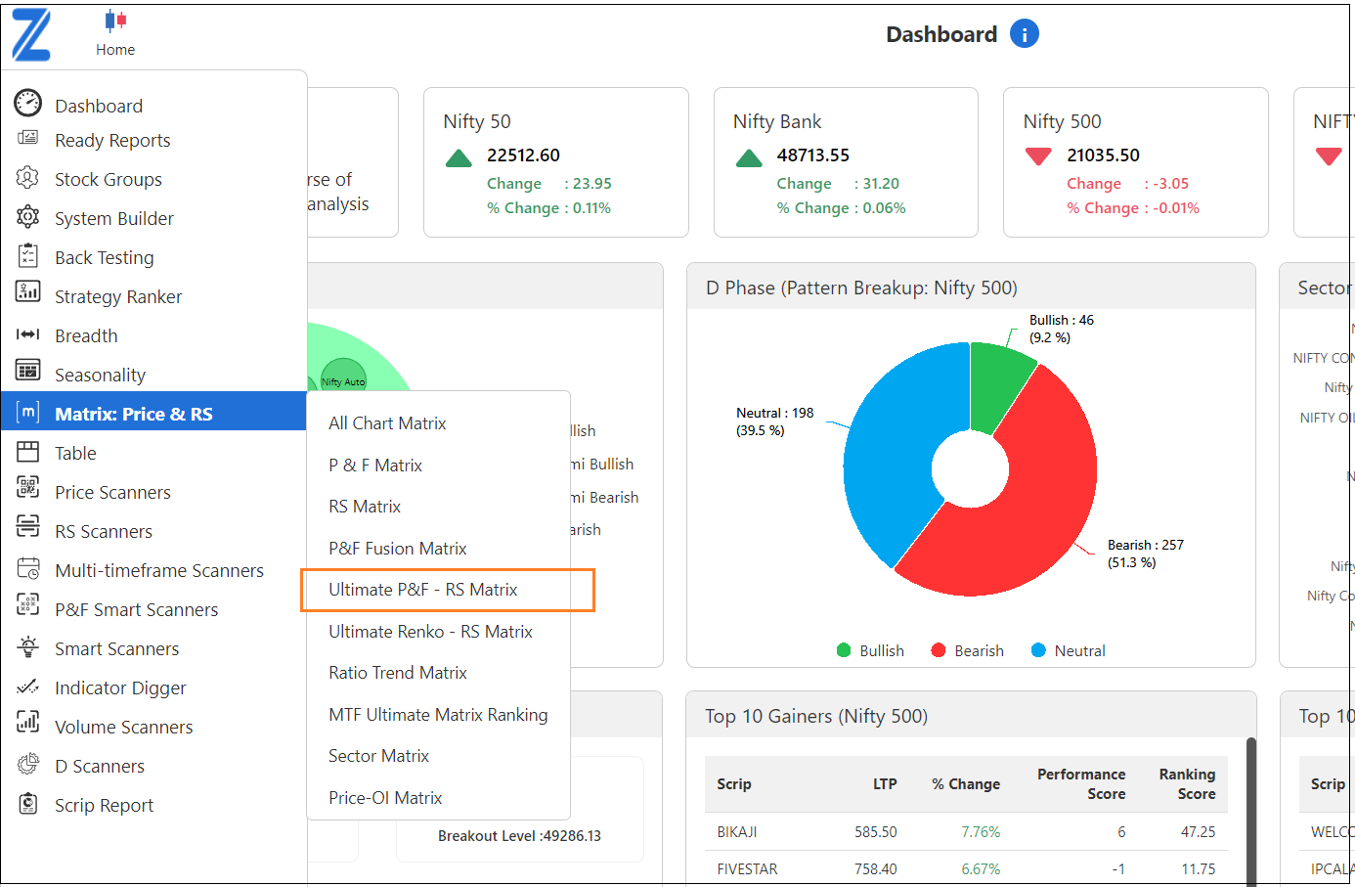Click the Matrix bracket icon

click(x=28, y=412)
